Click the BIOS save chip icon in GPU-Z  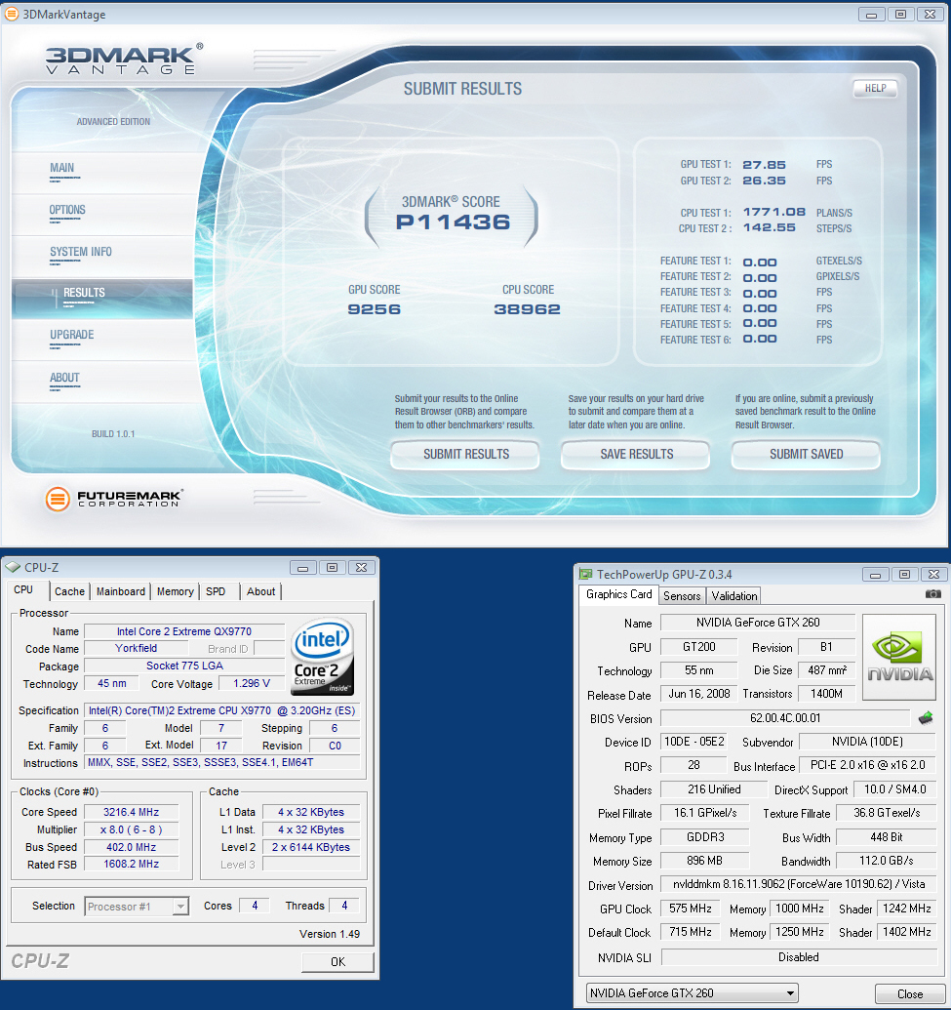coord(926,717)
